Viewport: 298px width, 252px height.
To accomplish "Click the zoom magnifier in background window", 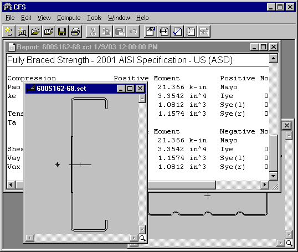I will pos(289,243).
